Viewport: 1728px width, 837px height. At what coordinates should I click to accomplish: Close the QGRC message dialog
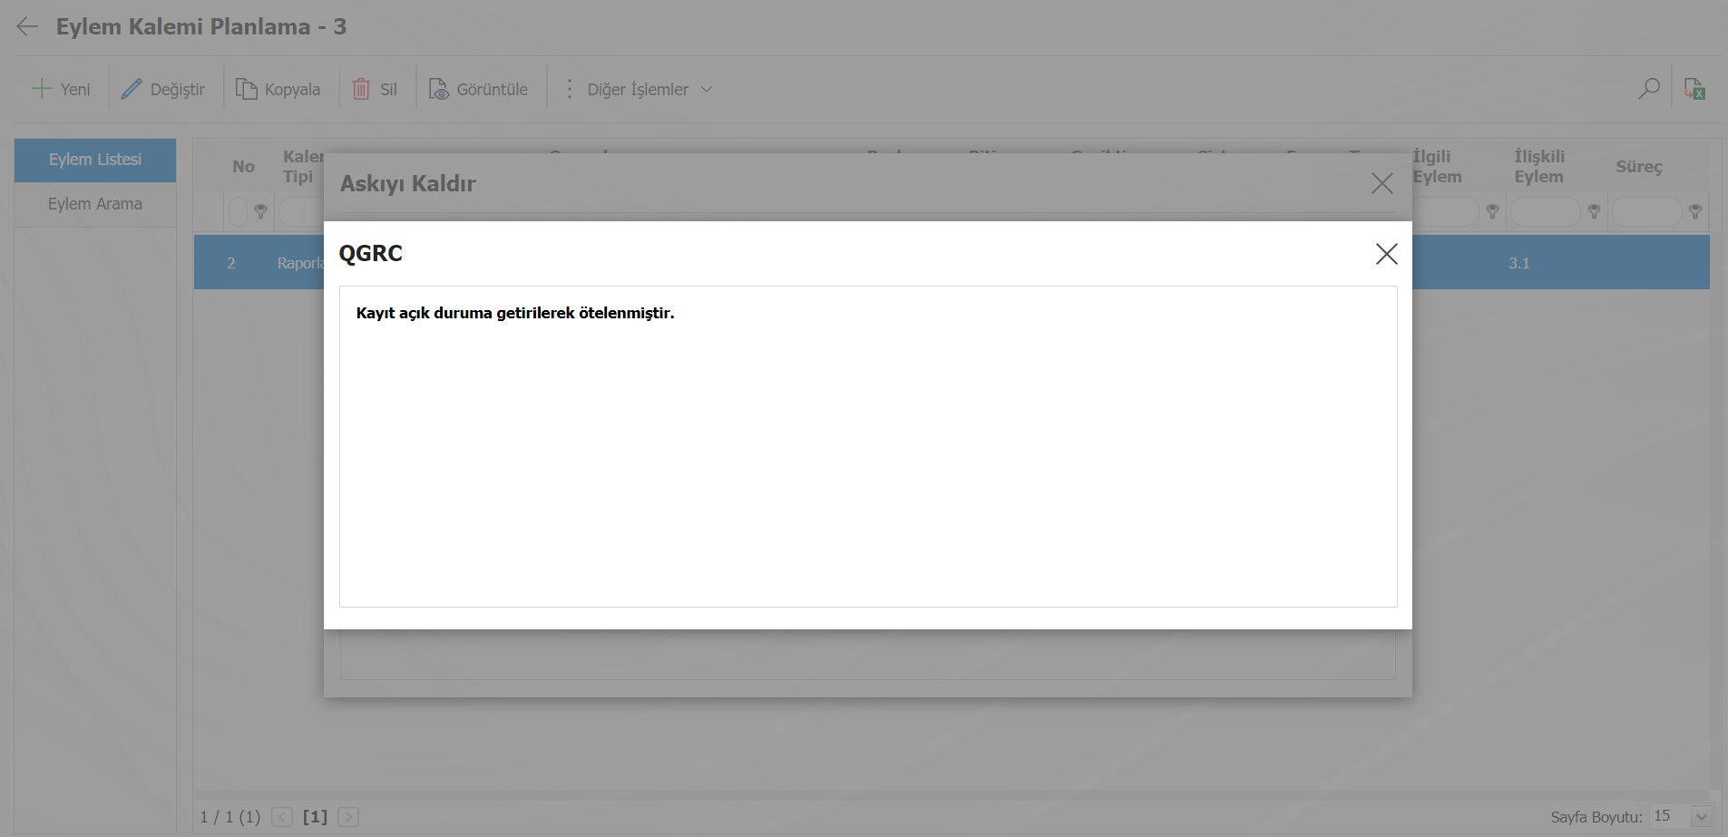click(x=1386, y=254)
